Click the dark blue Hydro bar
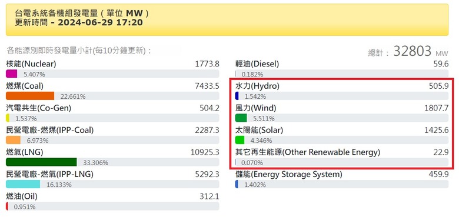The image size is (459, 217). (x=237, y=96)
